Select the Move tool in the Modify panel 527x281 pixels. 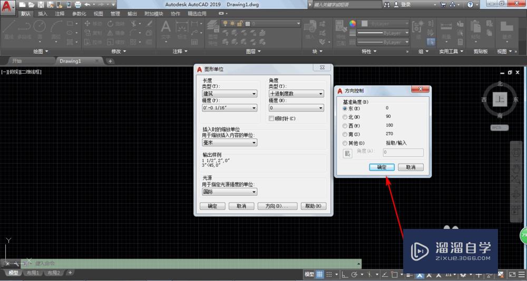[x=93, y=24]
